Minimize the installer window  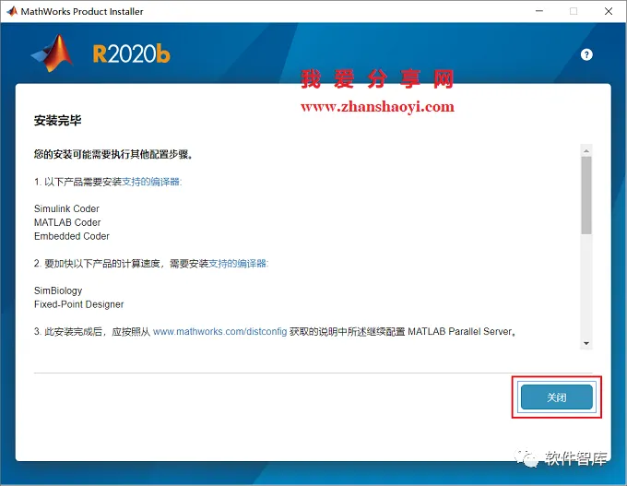tap(539, 11)
